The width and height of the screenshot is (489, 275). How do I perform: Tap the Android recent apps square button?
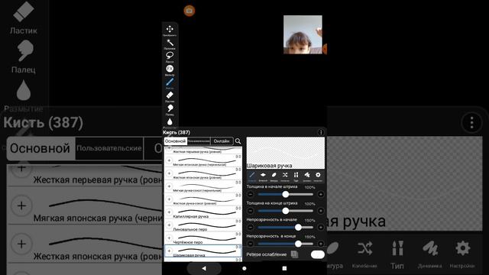[x=284, y=268]
